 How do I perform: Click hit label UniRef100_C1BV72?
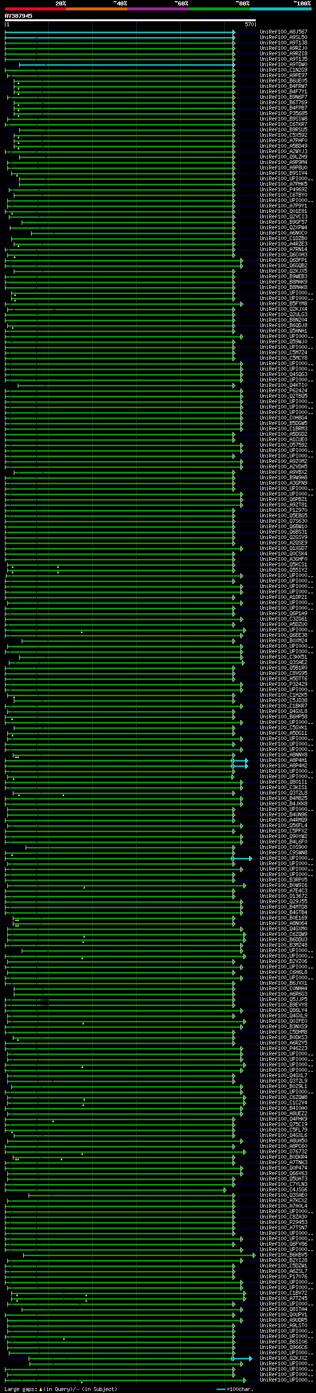pyautogui.click(x=283, y=1293)
